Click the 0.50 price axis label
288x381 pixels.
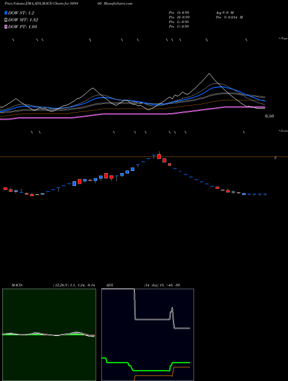pyautogui.click(x=270, y=116)
